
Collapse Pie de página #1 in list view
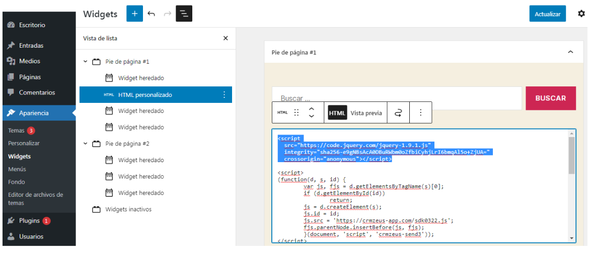[x=86, y=62]
